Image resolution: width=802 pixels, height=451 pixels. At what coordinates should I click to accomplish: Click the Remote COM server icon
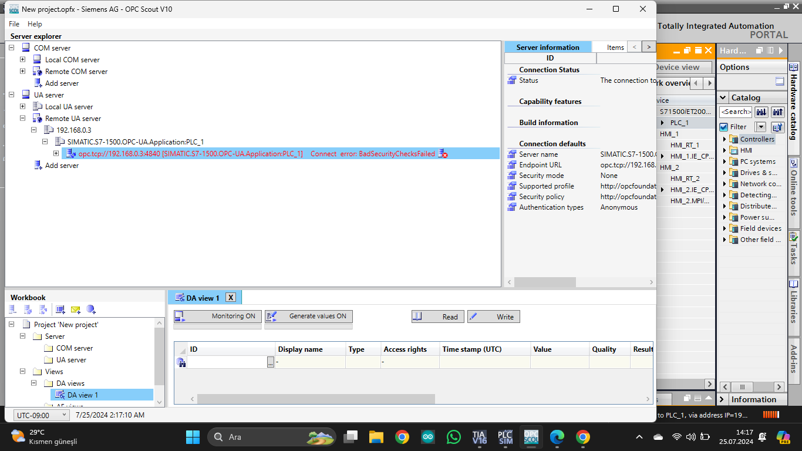click(37, 71)
